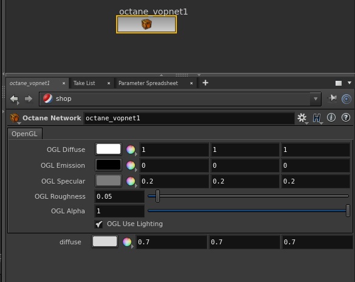Close the Take List tab

[109, 83]
